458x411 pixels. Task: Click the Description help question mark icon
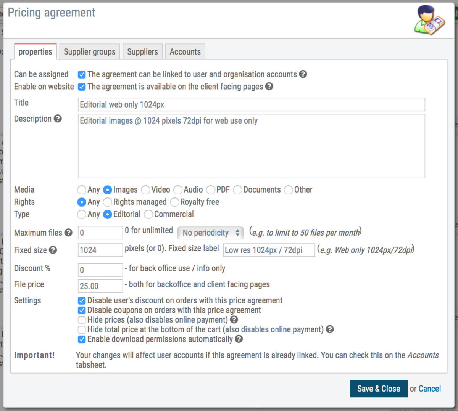pos(58,119)
